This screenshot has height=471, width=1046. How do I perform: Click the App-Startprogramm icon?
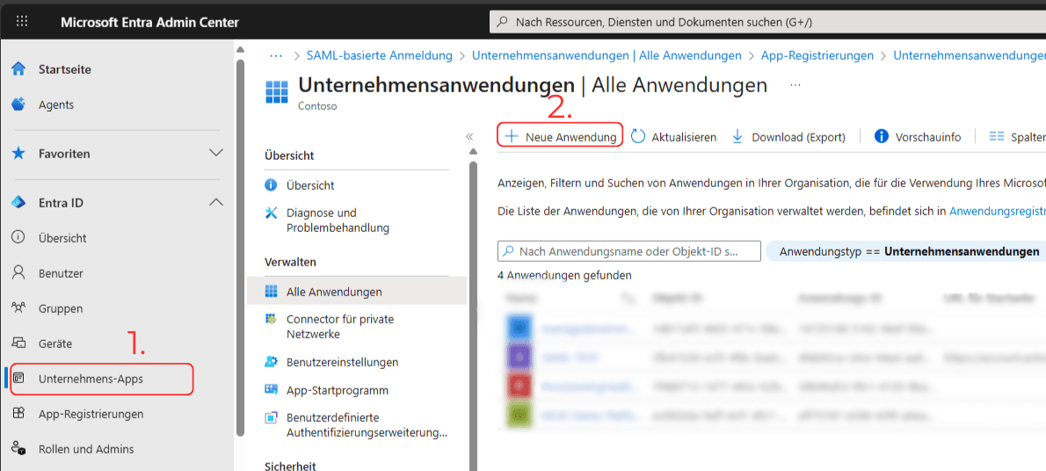271,389
